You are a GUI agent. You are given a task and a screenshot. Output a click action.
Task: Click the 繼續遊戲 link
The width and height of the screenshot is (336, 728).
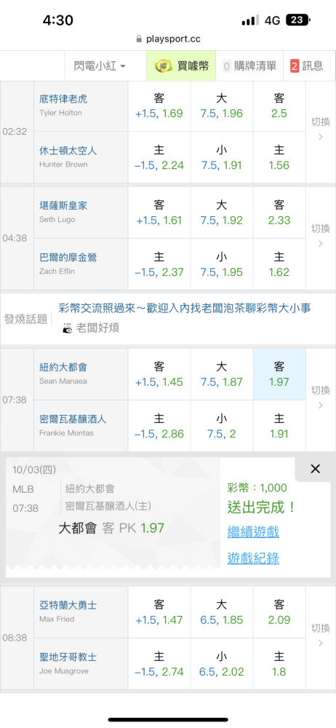click(x=253, y=531)
